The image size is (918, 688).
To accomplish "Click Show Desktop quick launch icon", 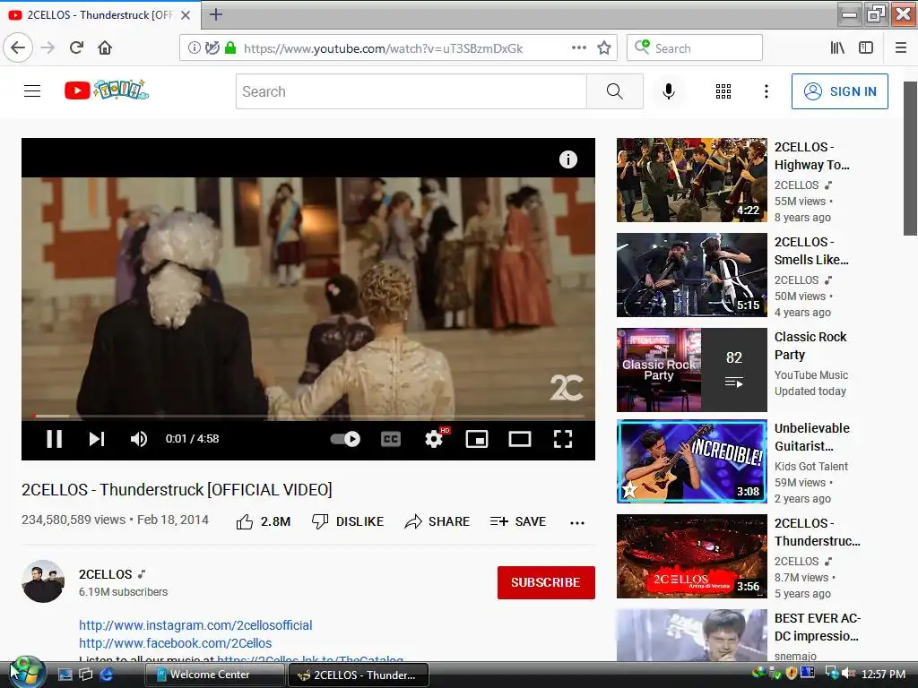I will 65,675.
